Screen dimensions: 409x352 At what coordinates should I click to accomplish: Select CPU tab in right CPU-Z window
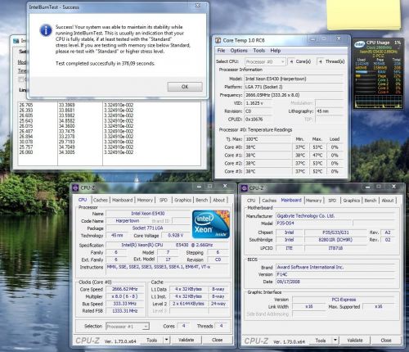point(251,201)
